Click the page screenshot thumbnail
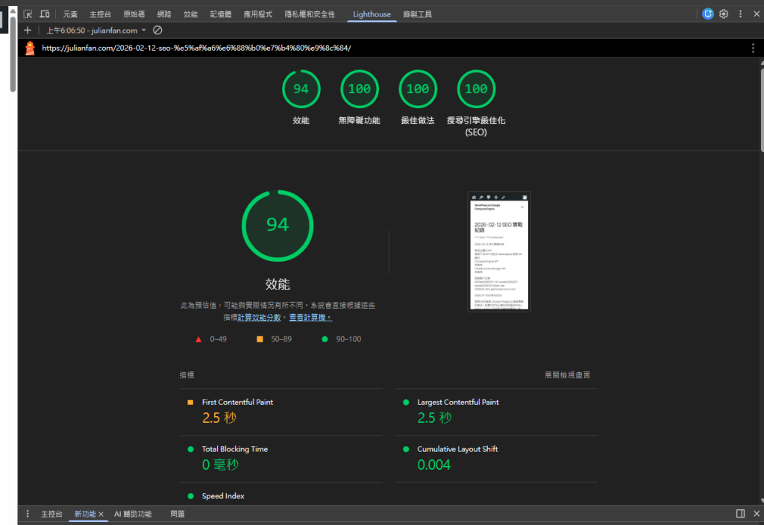Image resolution: width=764 pixels, height=525 pixels. point(499,251)
